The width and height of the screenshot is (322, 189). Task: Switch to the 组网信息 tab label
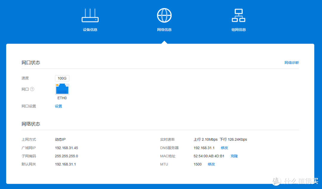[239, 30]
